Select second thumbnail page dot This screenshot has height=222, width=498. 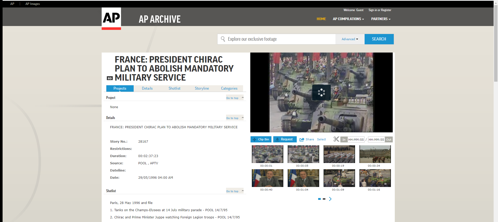pyautogui.click(x=324, y=199)
